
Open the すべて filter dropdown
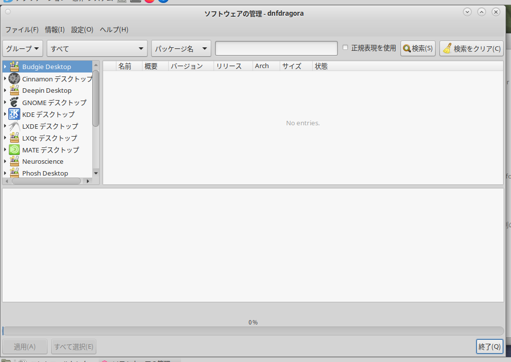point(97,48)
